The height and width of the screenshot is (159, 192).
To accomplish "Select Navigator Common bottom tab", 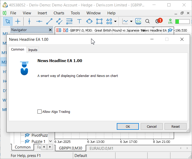I will [23, 147].
